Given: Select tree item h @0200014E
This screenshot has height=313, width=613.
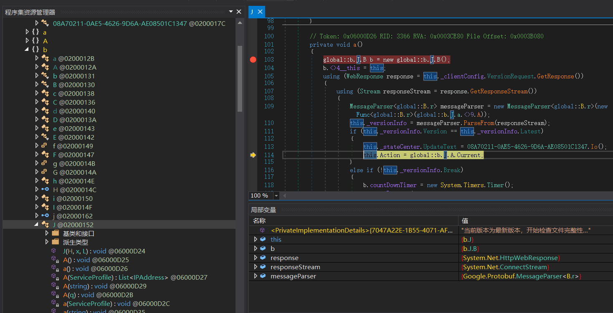Looking at the screenshot, I should click(74, 181).
